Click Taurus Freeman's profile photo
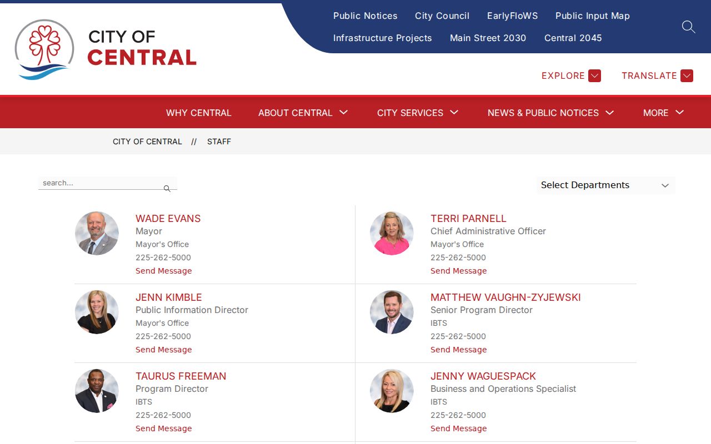This screenshot has width=711, height=444. (x=97, y=391)
